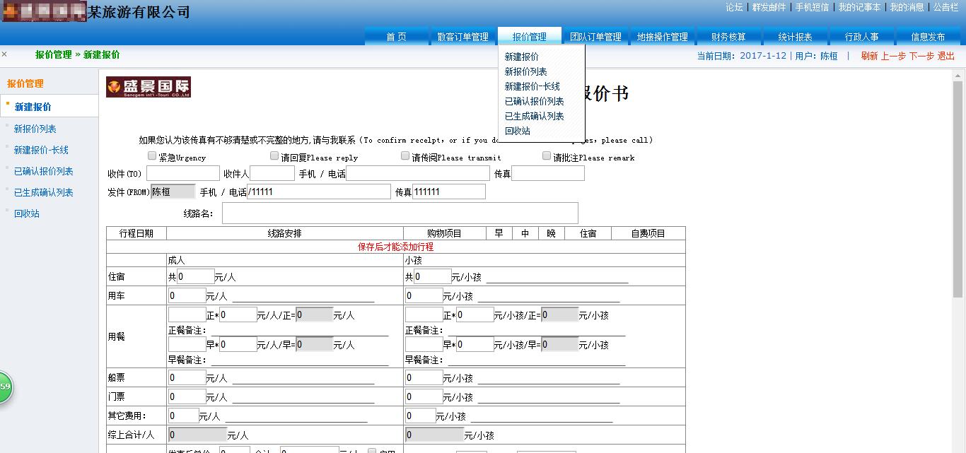Viewport: 966px width, 453px height.
Task: Open 新报价列表 in the left sidebar
Action: (x=35, y=129)
